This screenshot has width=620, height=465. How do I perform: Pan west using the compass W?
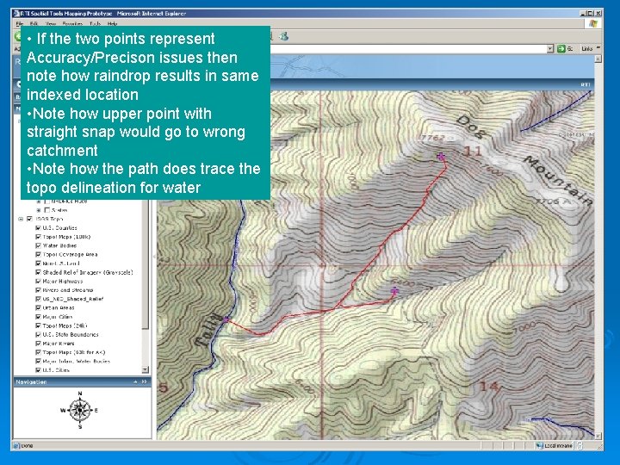tap(63, 411)
